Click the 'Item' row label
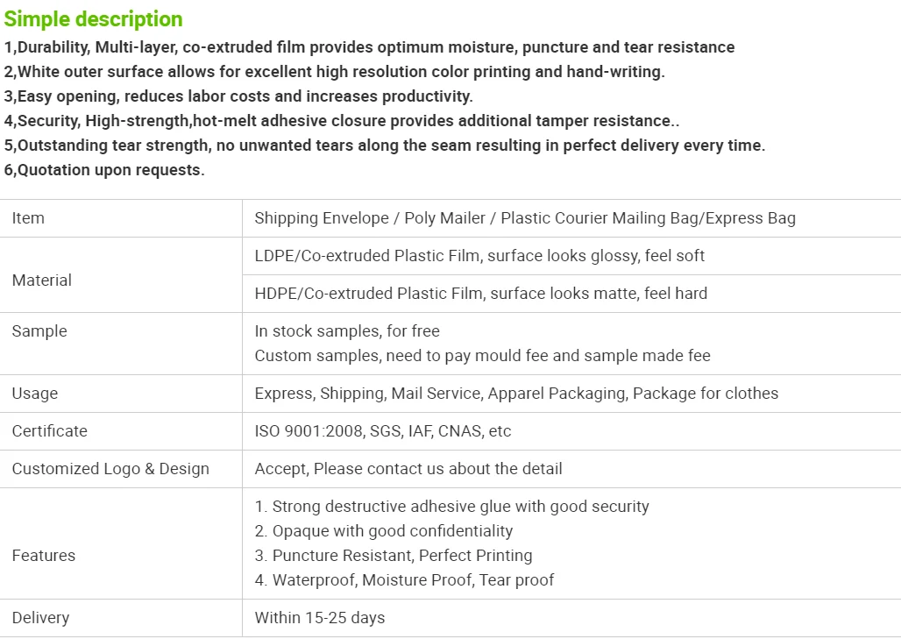The width and height of the screenshot is (901, 639). coord(28,218)
